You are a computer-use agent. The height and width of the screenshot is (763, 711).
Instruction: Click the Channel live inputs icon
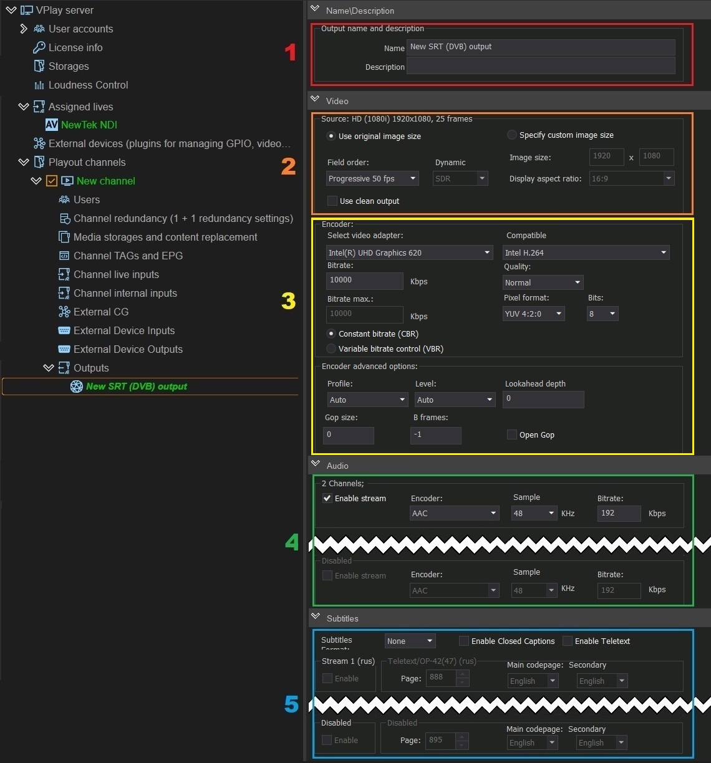click(64, 274)
